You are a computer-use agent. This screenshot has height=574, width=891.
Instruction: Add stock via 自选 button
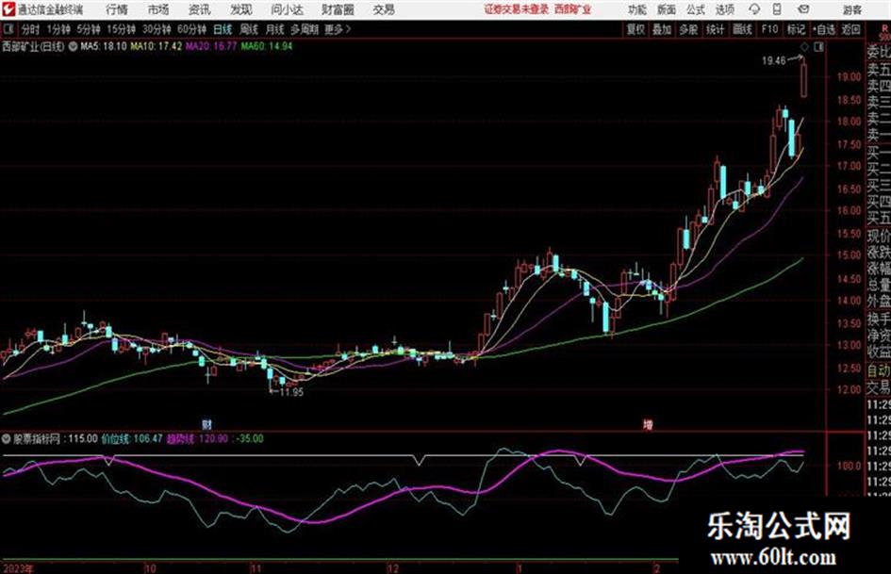(823, 29)
